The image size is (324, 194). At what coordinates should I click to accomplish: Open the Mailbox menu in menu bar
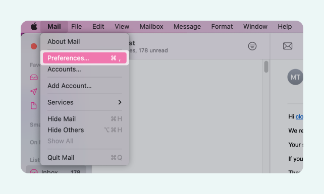tap(151, 26)
